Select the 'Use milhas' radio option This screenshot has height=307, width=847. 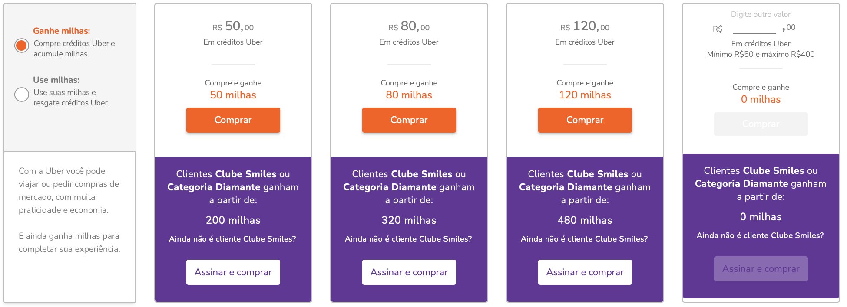(x=22, y=95)
